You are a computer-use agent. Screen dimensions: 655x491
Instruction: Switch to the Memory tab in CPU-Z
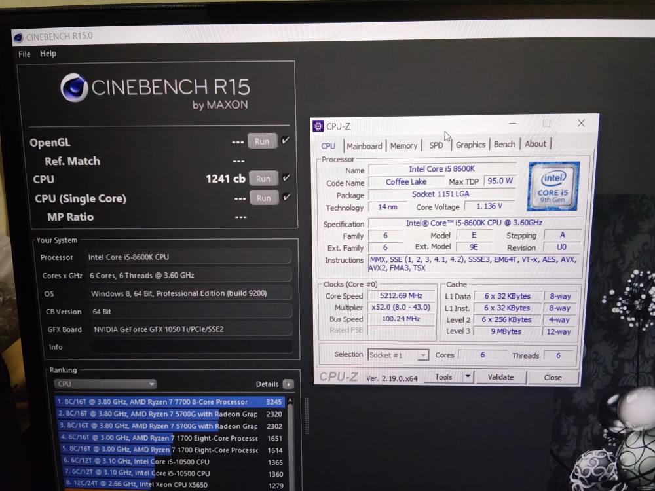click(x=403, y=146)
